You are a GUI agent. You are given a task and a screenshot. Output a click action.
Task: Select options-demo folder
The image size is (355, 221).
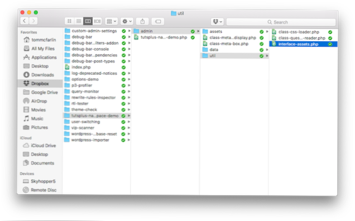click(97, 79)
